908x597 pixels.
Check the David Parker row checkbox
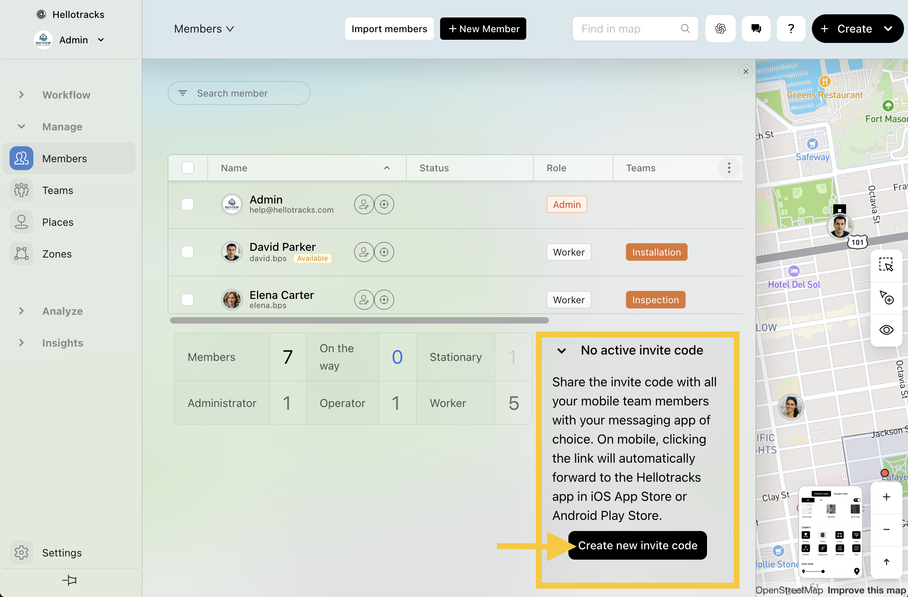(187, 252)
